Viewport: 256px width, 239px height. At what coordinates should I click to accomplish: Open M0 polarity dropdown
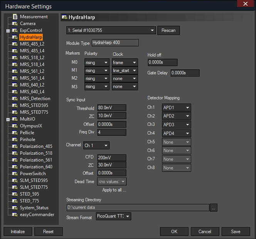coord(97,63)
